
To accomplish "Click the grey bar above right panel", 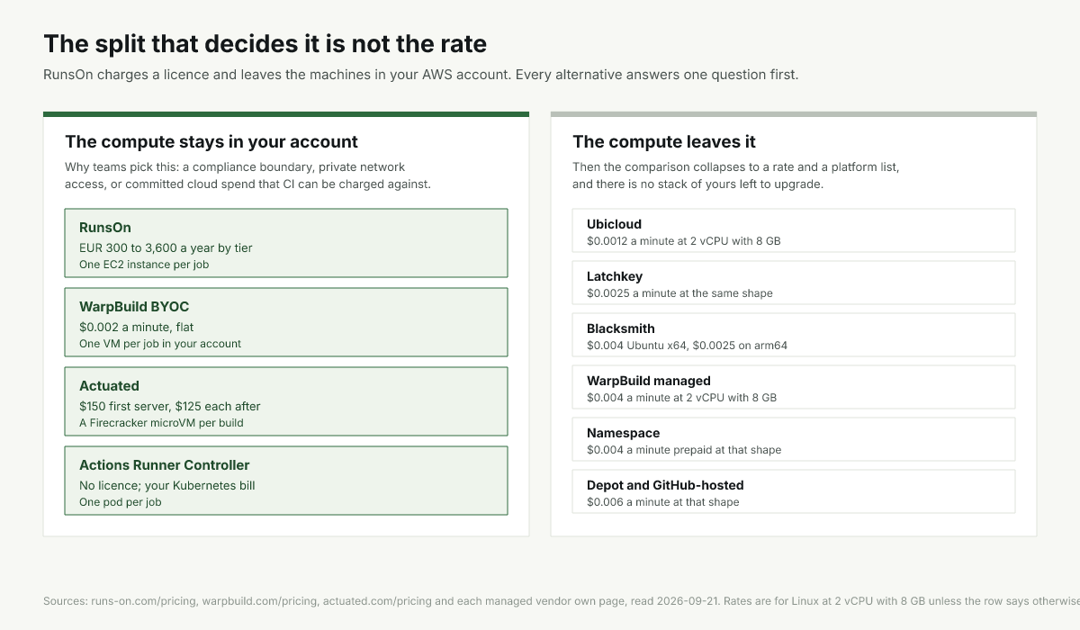I will [794, 114].
